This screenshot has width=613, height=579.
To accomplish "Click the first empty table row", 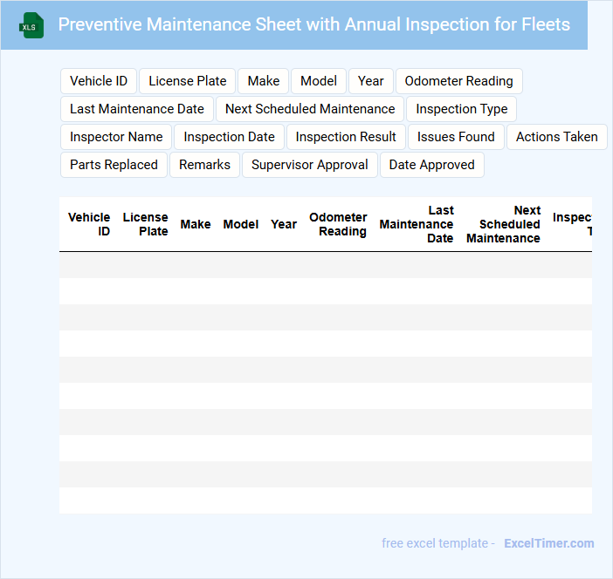I will coord(325,265).
